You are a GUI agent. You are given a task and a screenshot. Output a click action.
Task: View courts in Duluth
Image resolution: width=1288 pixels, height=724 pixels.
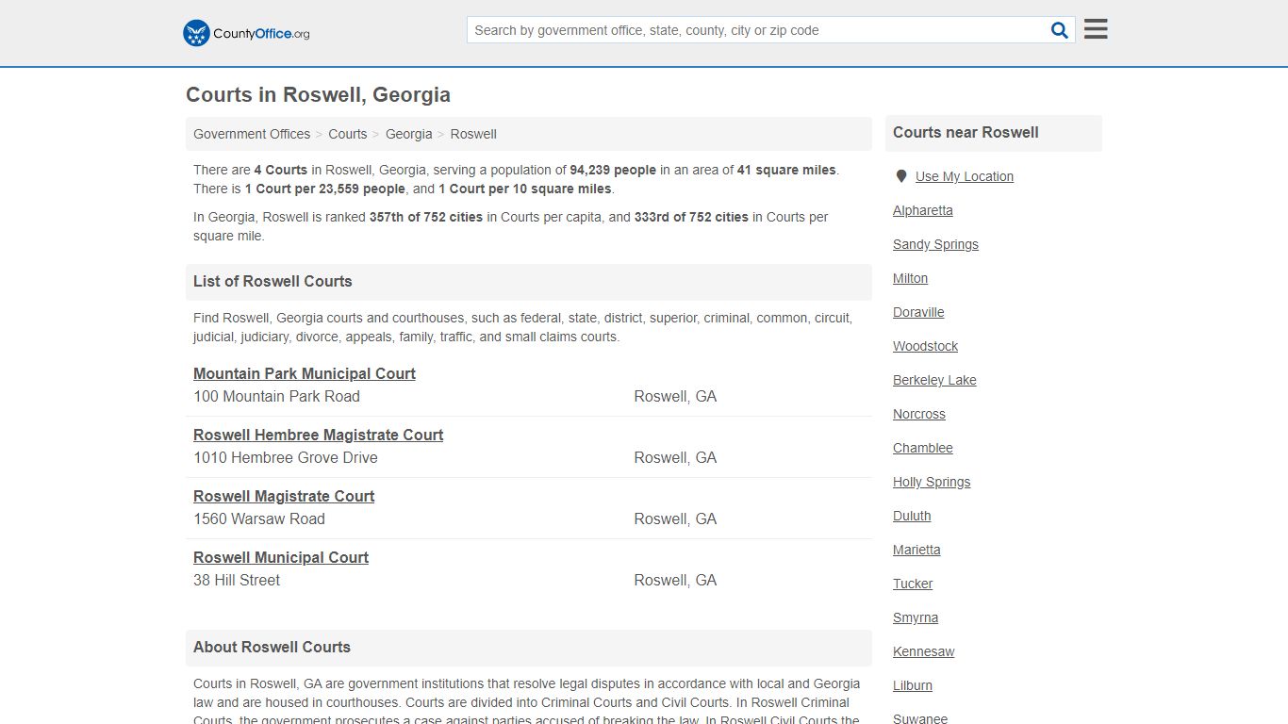(x=912, y=516)
